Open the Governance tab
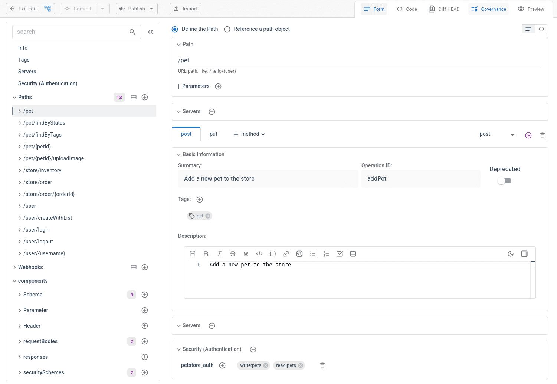 point(488,9)
